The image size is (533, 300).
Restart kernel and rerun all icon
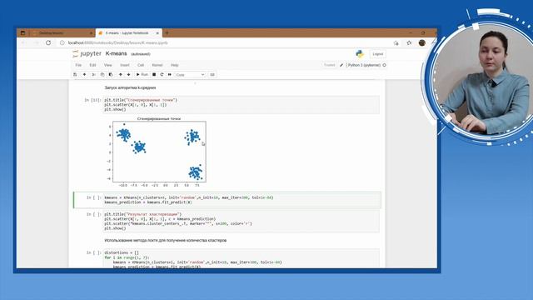[170, 74]
